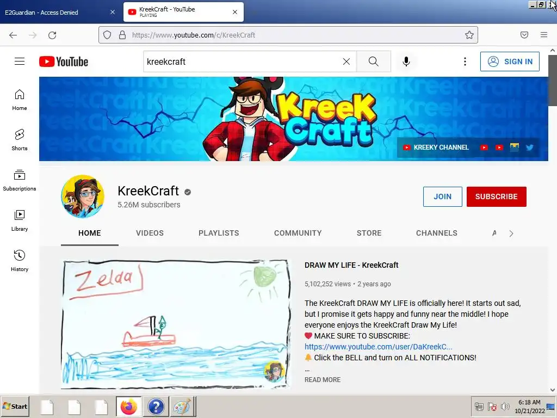Close the KreekCraft YouTube tab
The image size is (557, 418).
235,12
